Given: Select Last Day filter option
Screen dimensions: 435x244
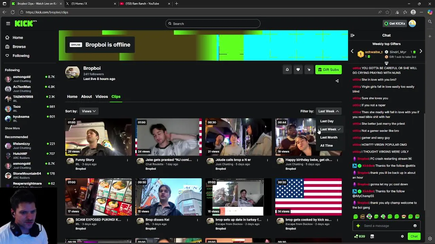Looking at the screenshot, I should tap(327, 121).
